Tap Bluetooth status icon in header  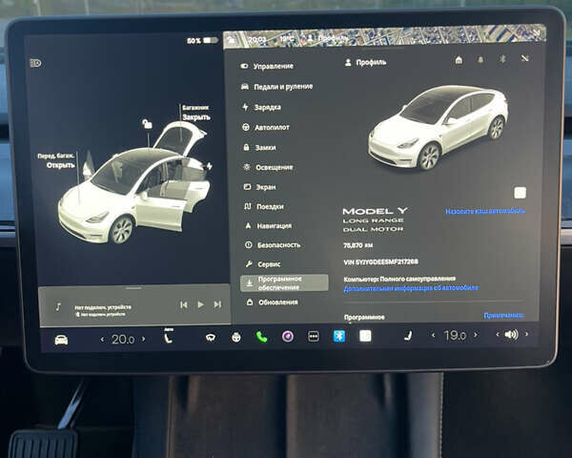point(502,58)
